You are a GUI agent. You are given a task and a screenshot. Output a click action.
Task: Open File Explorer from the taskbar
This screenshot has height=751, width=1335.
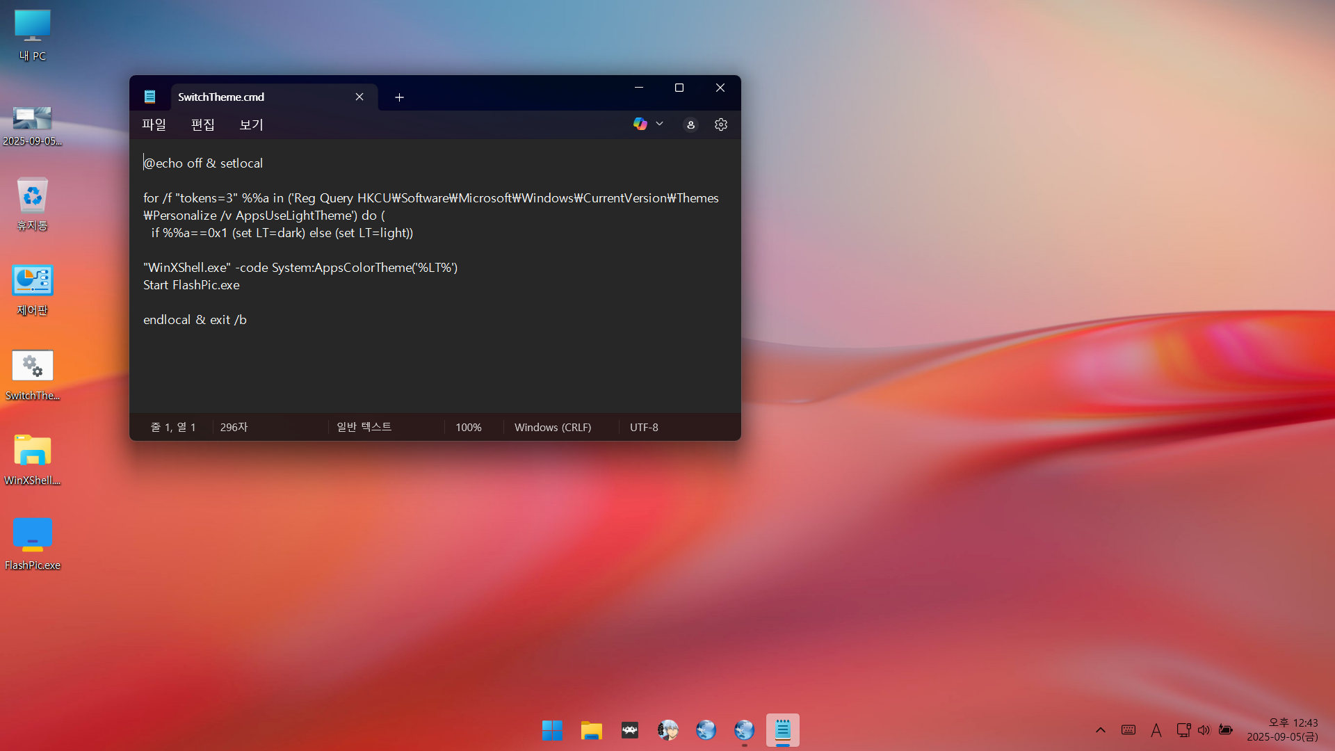591,730
